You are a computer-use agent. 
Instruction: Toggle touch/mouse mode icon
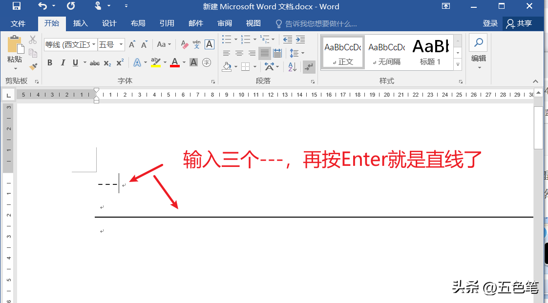click(x=98, y=6)
